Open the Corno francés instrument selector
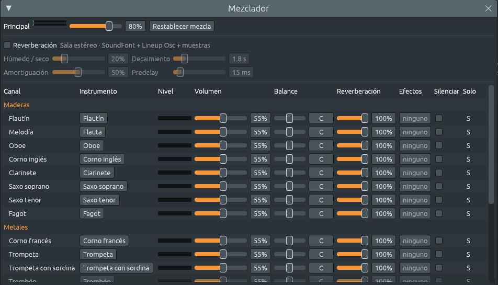The width and height of the screenshot is (498, 285). click(104, 241)
